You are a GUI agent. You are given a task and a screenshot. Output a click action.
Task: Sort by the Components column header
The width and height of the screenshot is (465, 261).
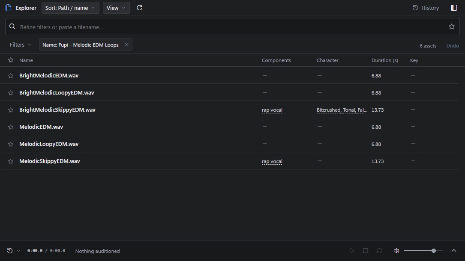pyautogui.click(x=276, y=60)
